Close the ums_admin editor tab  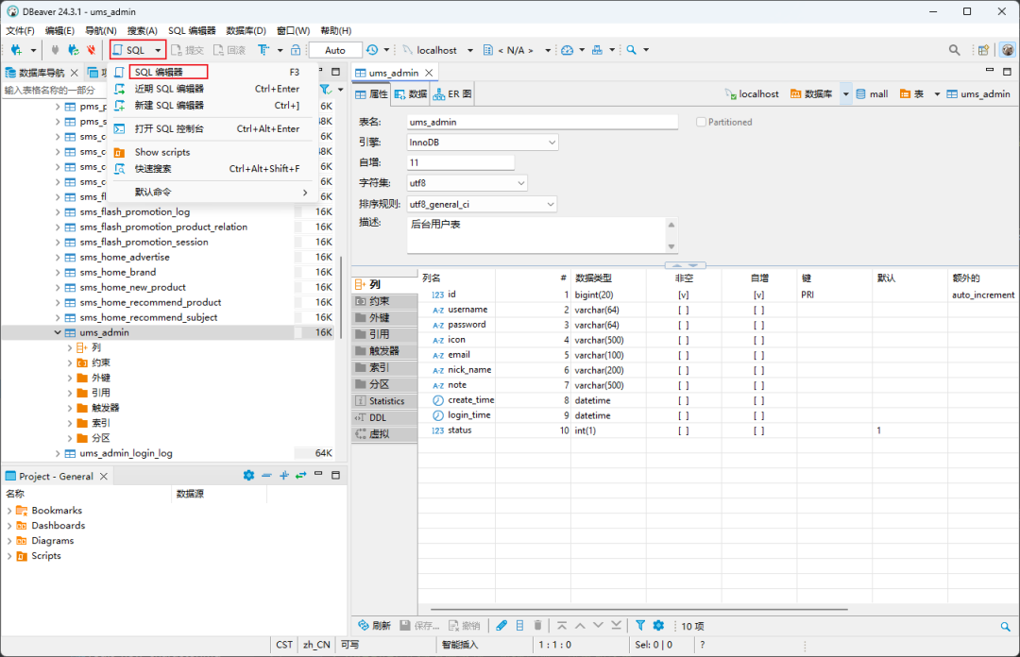pos(429,73)
